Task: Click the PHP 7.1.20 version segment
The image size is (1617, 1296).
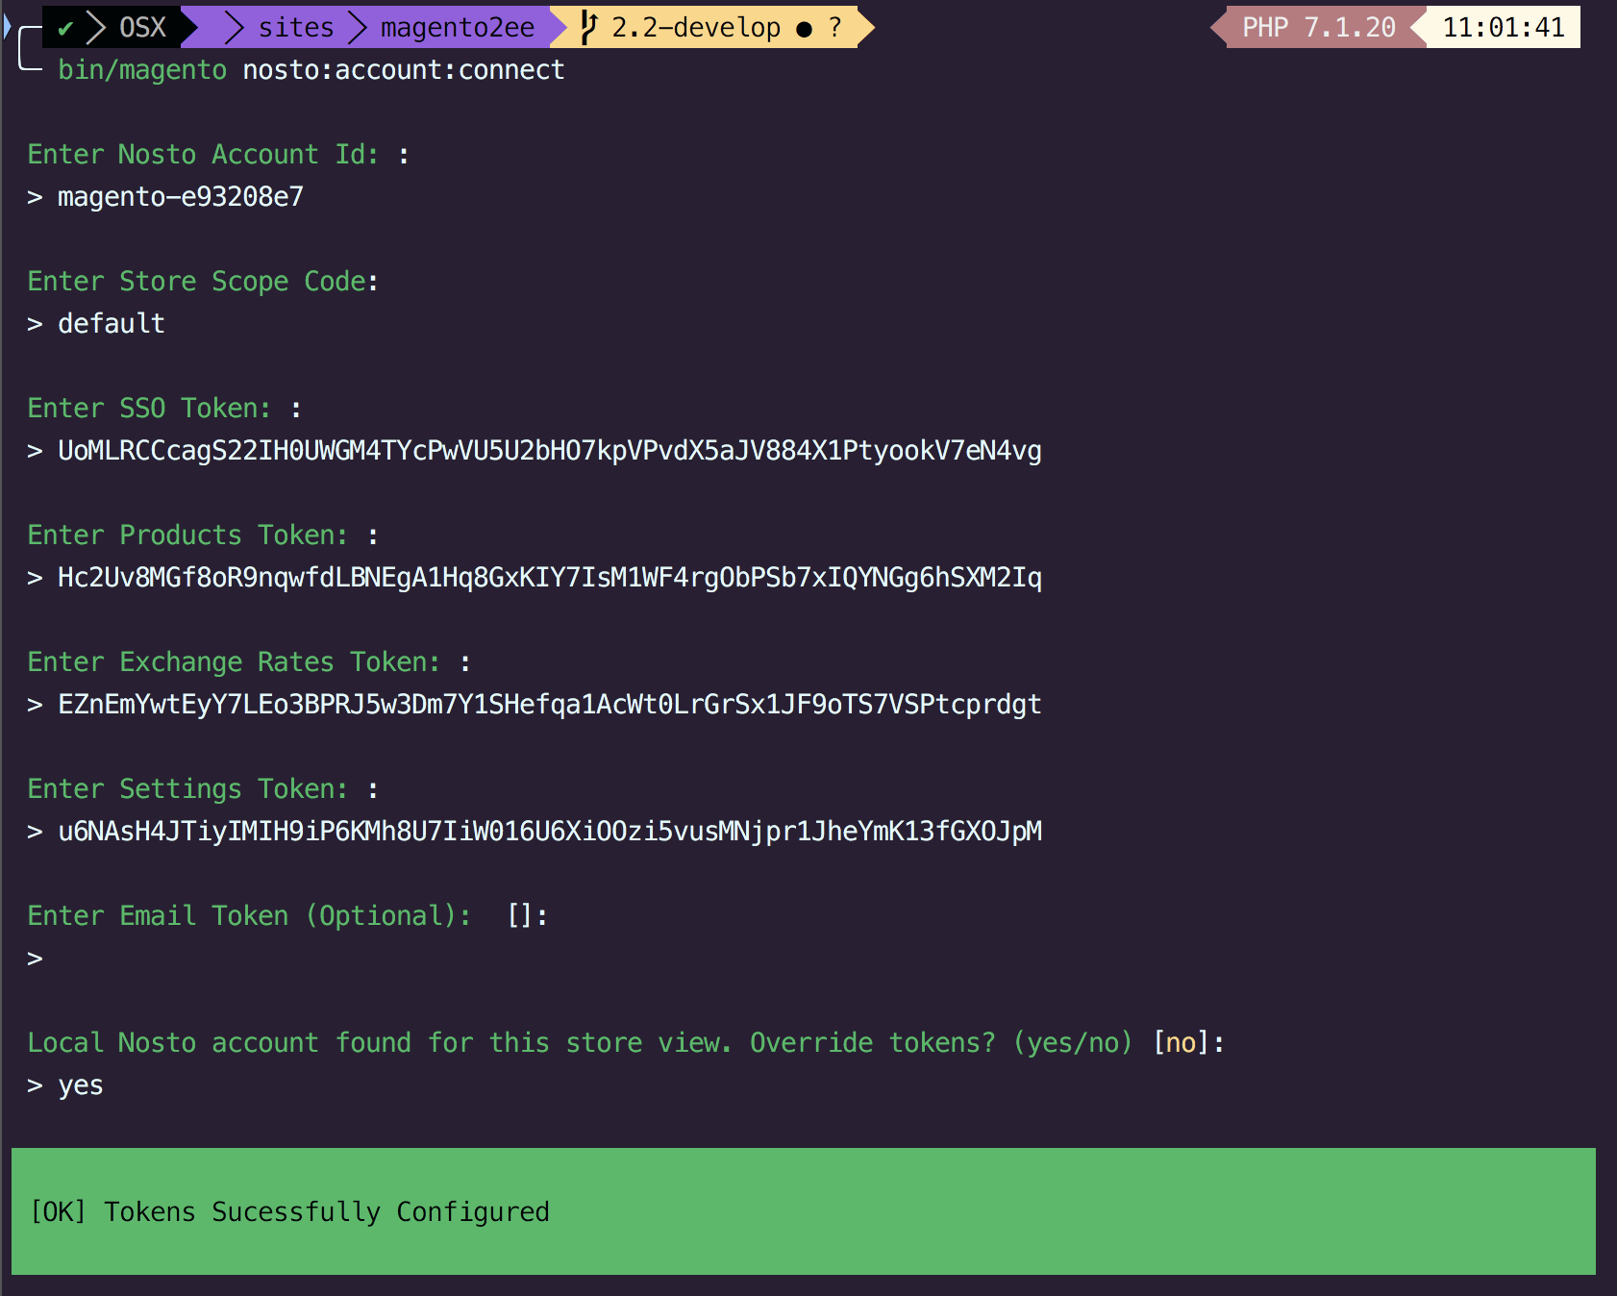Action: coord(1318,28)
